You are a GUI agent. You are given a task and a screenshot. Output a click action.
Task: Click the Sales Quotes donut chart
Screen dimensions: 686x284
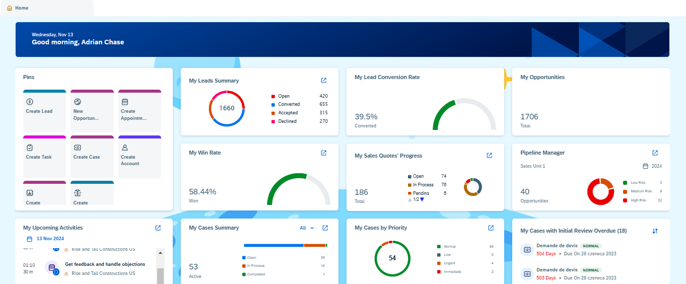(473, 187)
